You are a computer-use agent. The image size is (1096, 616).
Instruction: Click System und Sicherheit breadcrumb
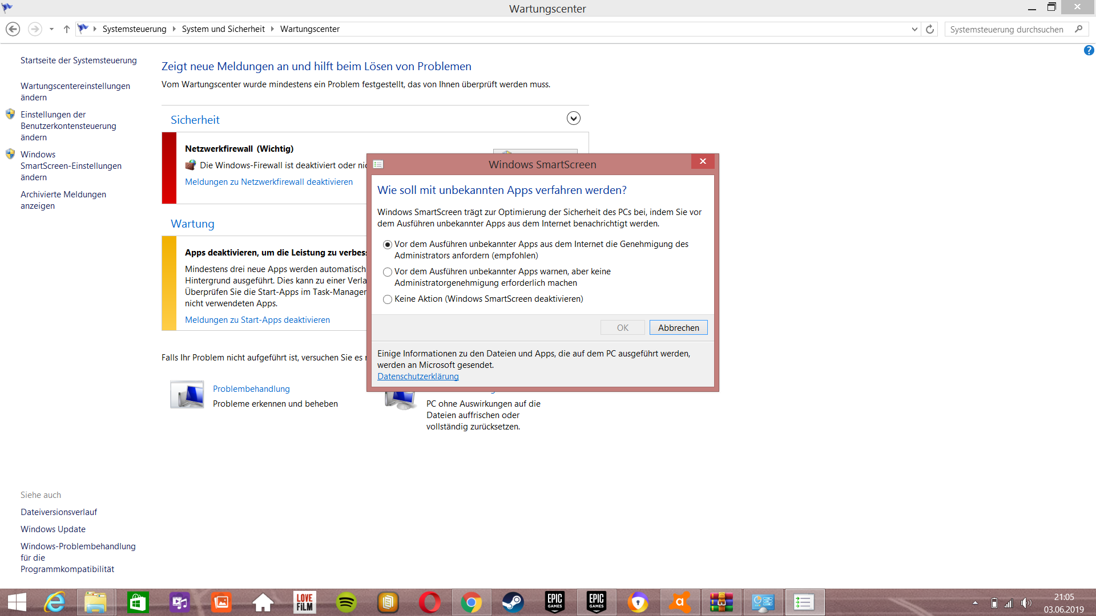(223, 29)
